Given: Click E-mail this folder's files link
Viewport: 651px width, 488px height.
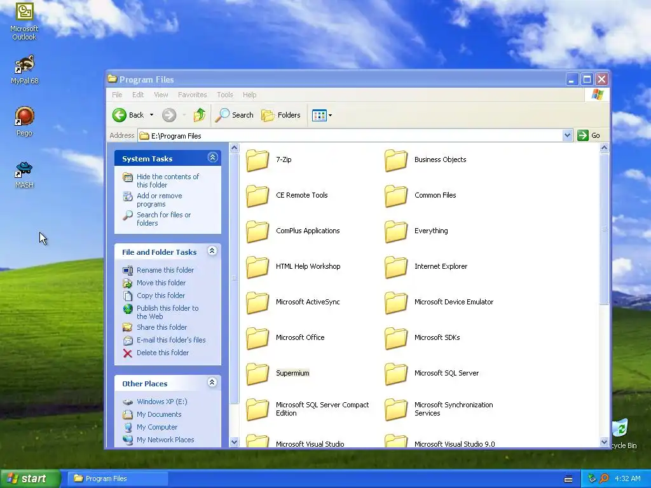Looking at the screenshot, I should 171,340.
